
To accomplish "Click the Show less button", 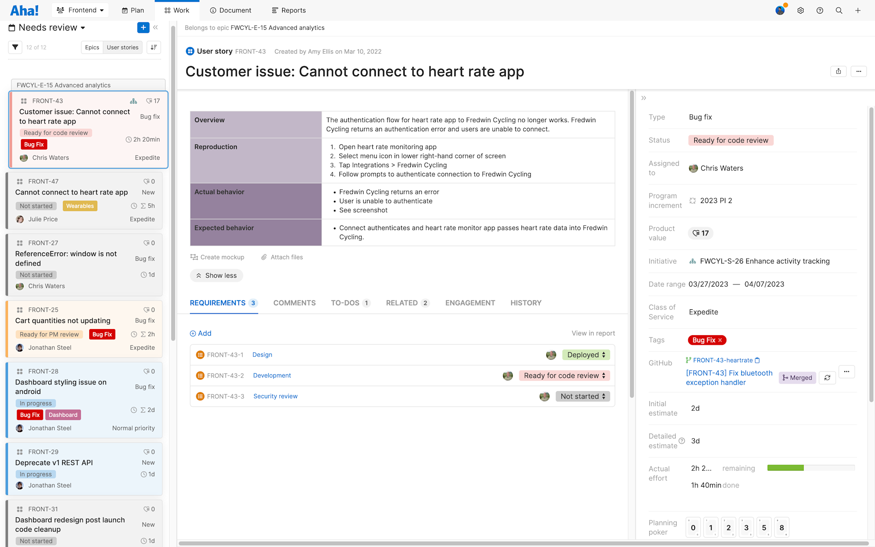I will (x=217, y=275).
